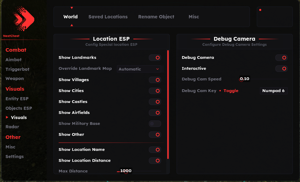
Task: Click the chevron arrow on Automatic combo box
Action: pyautogui.click(x=157, y=69)
